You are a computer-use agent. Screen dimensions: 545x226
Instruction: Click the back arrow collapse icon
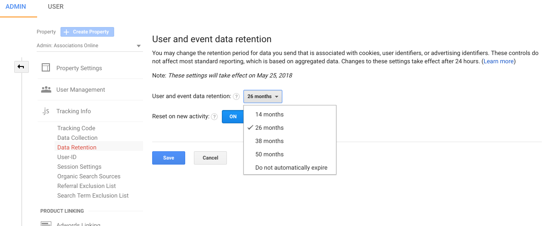click(21, 67)
